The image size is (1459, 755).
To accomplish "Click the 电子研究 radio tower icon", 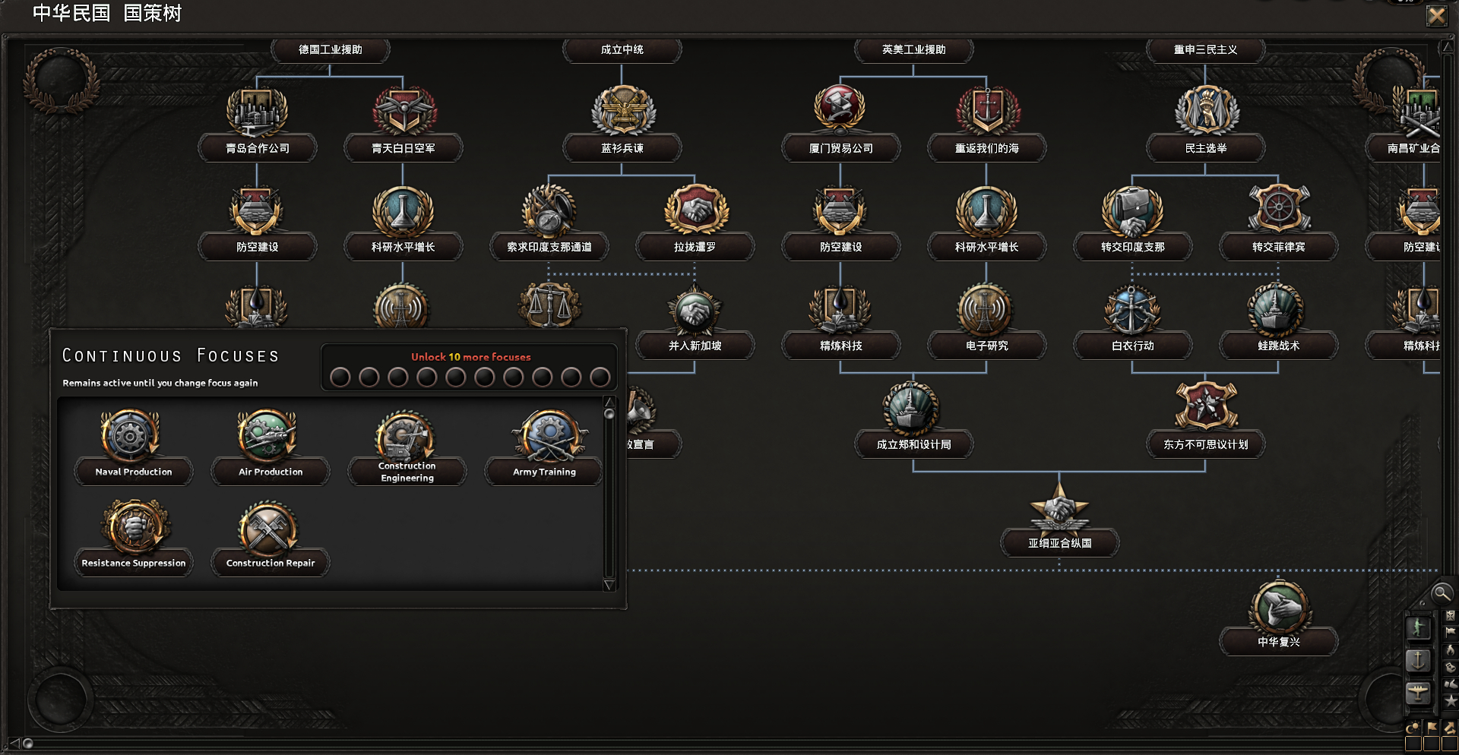I will [986, 310].
